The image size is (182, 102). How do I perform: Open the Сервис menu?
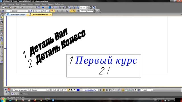pyautogui.click(x=38, y=4)
